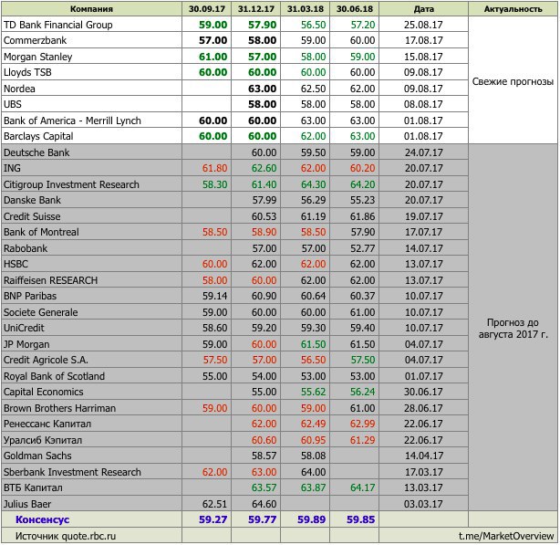
Task: Click the ВТБ Капитал company name
Action: coord(33,488)
